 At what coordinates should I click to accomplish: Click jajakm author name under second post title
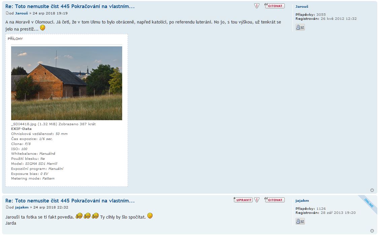[x=22, y=207]
